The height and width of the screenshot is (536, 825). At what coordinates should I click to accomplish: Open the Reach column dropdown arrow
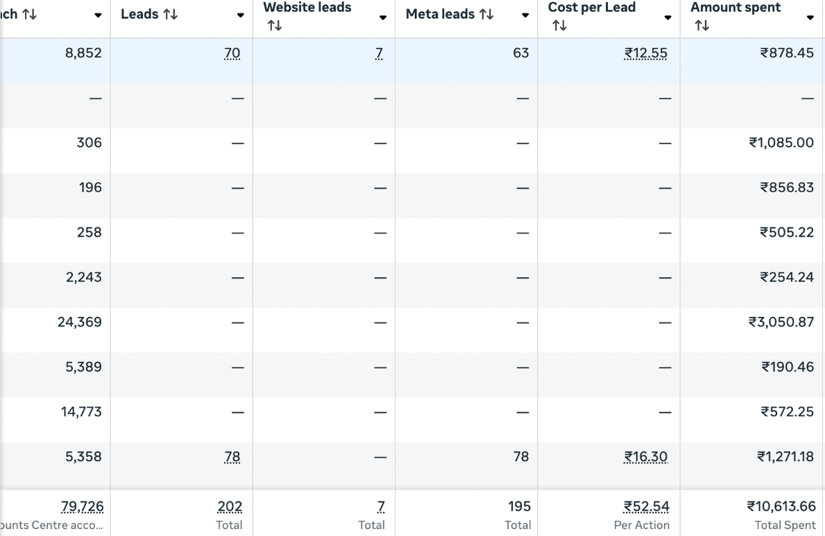coord(98,15)
